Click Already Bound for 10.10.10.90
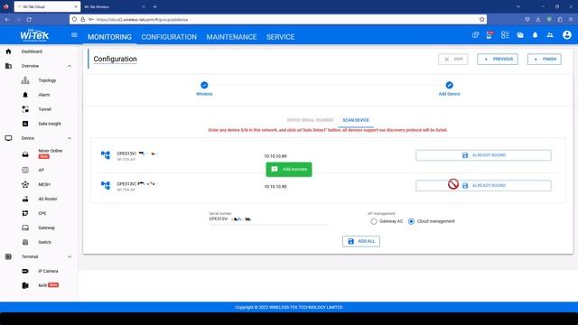The image size is (578, 325). pos(483,185)
